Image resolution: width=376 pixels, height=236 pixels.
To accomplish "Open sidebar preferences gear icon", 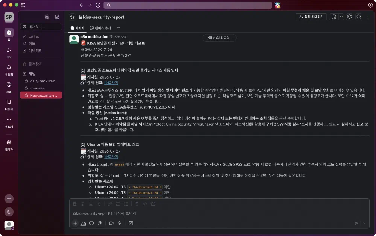I will (x=47, y=17).
